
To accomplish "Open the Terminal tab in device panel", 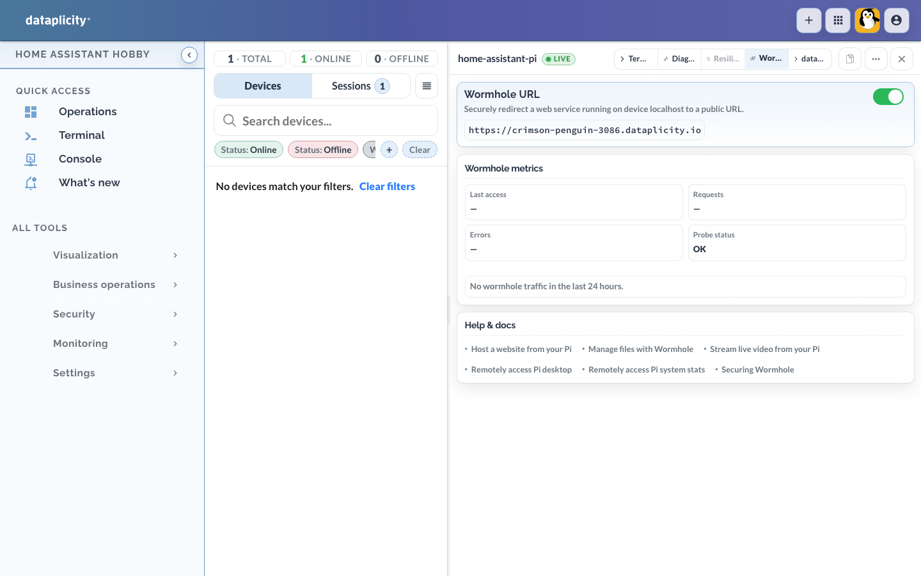I will 636,59.
